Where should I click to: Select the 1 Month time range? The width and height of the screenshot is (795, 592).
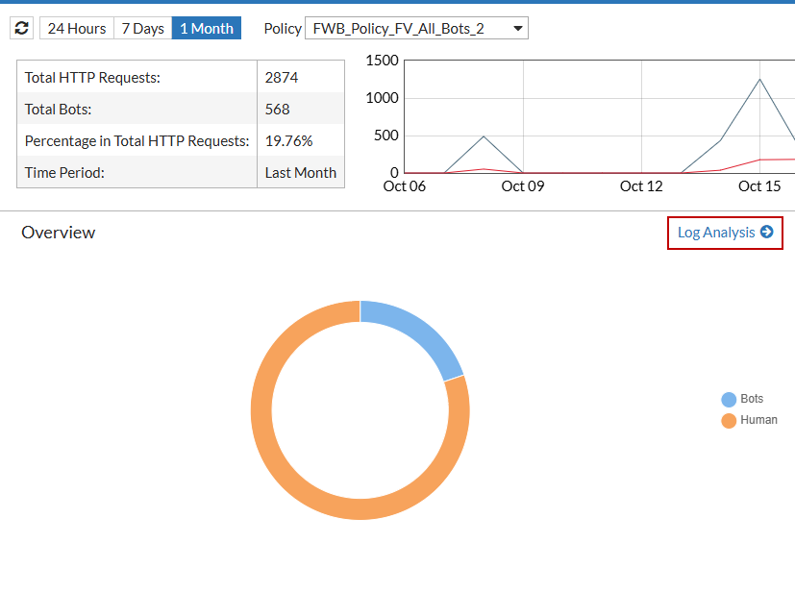tap(206, 27)
